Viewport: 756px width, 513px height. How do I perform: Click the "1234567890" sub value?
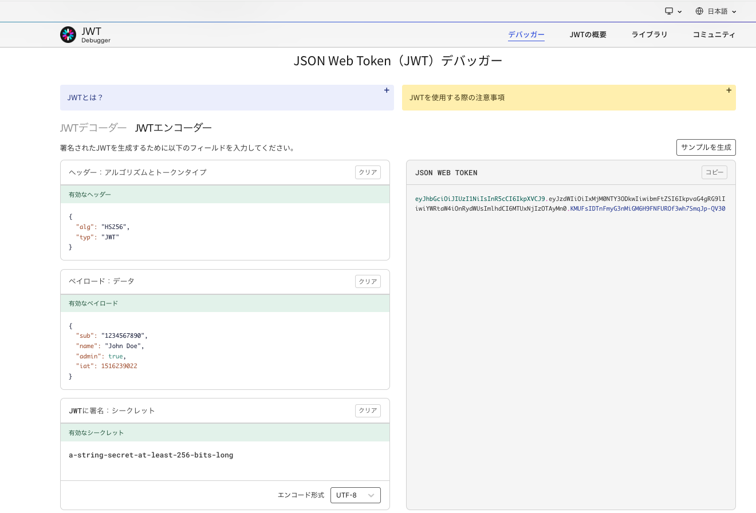pyautogui.click(x=124, y=336)
